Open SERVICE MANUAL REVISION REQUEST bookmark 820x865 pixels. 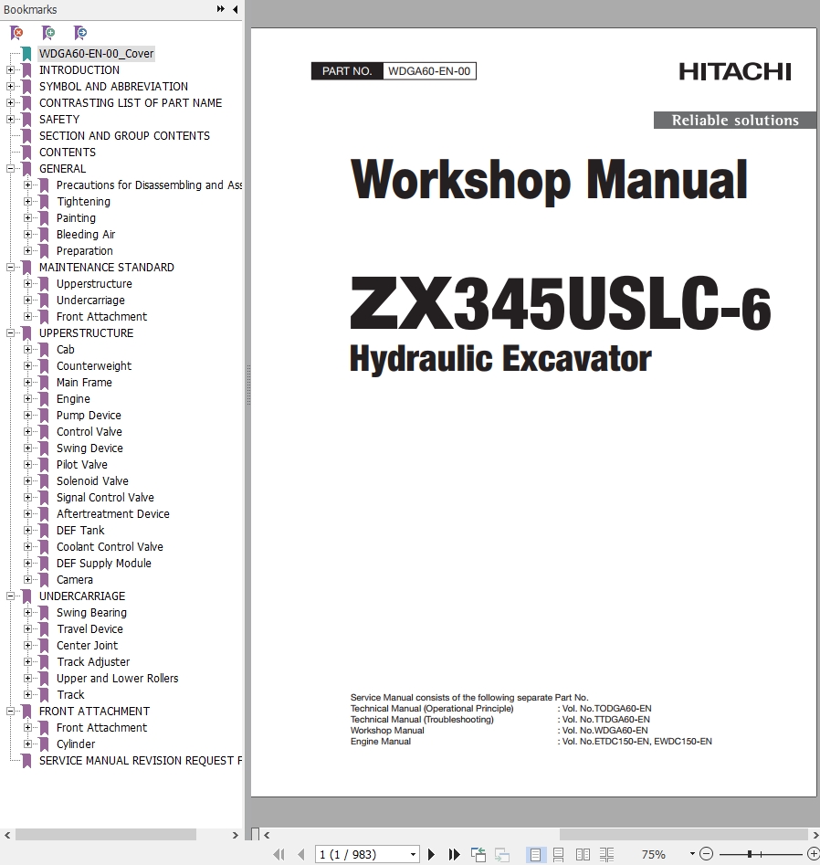click(140, 761)
